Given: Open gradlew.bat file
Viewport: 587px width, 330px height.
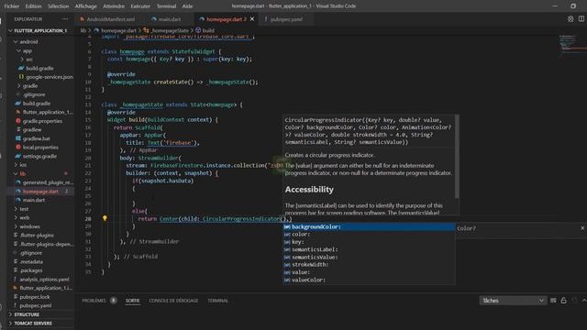Looking at the screenshot, I should coord(37,138).
